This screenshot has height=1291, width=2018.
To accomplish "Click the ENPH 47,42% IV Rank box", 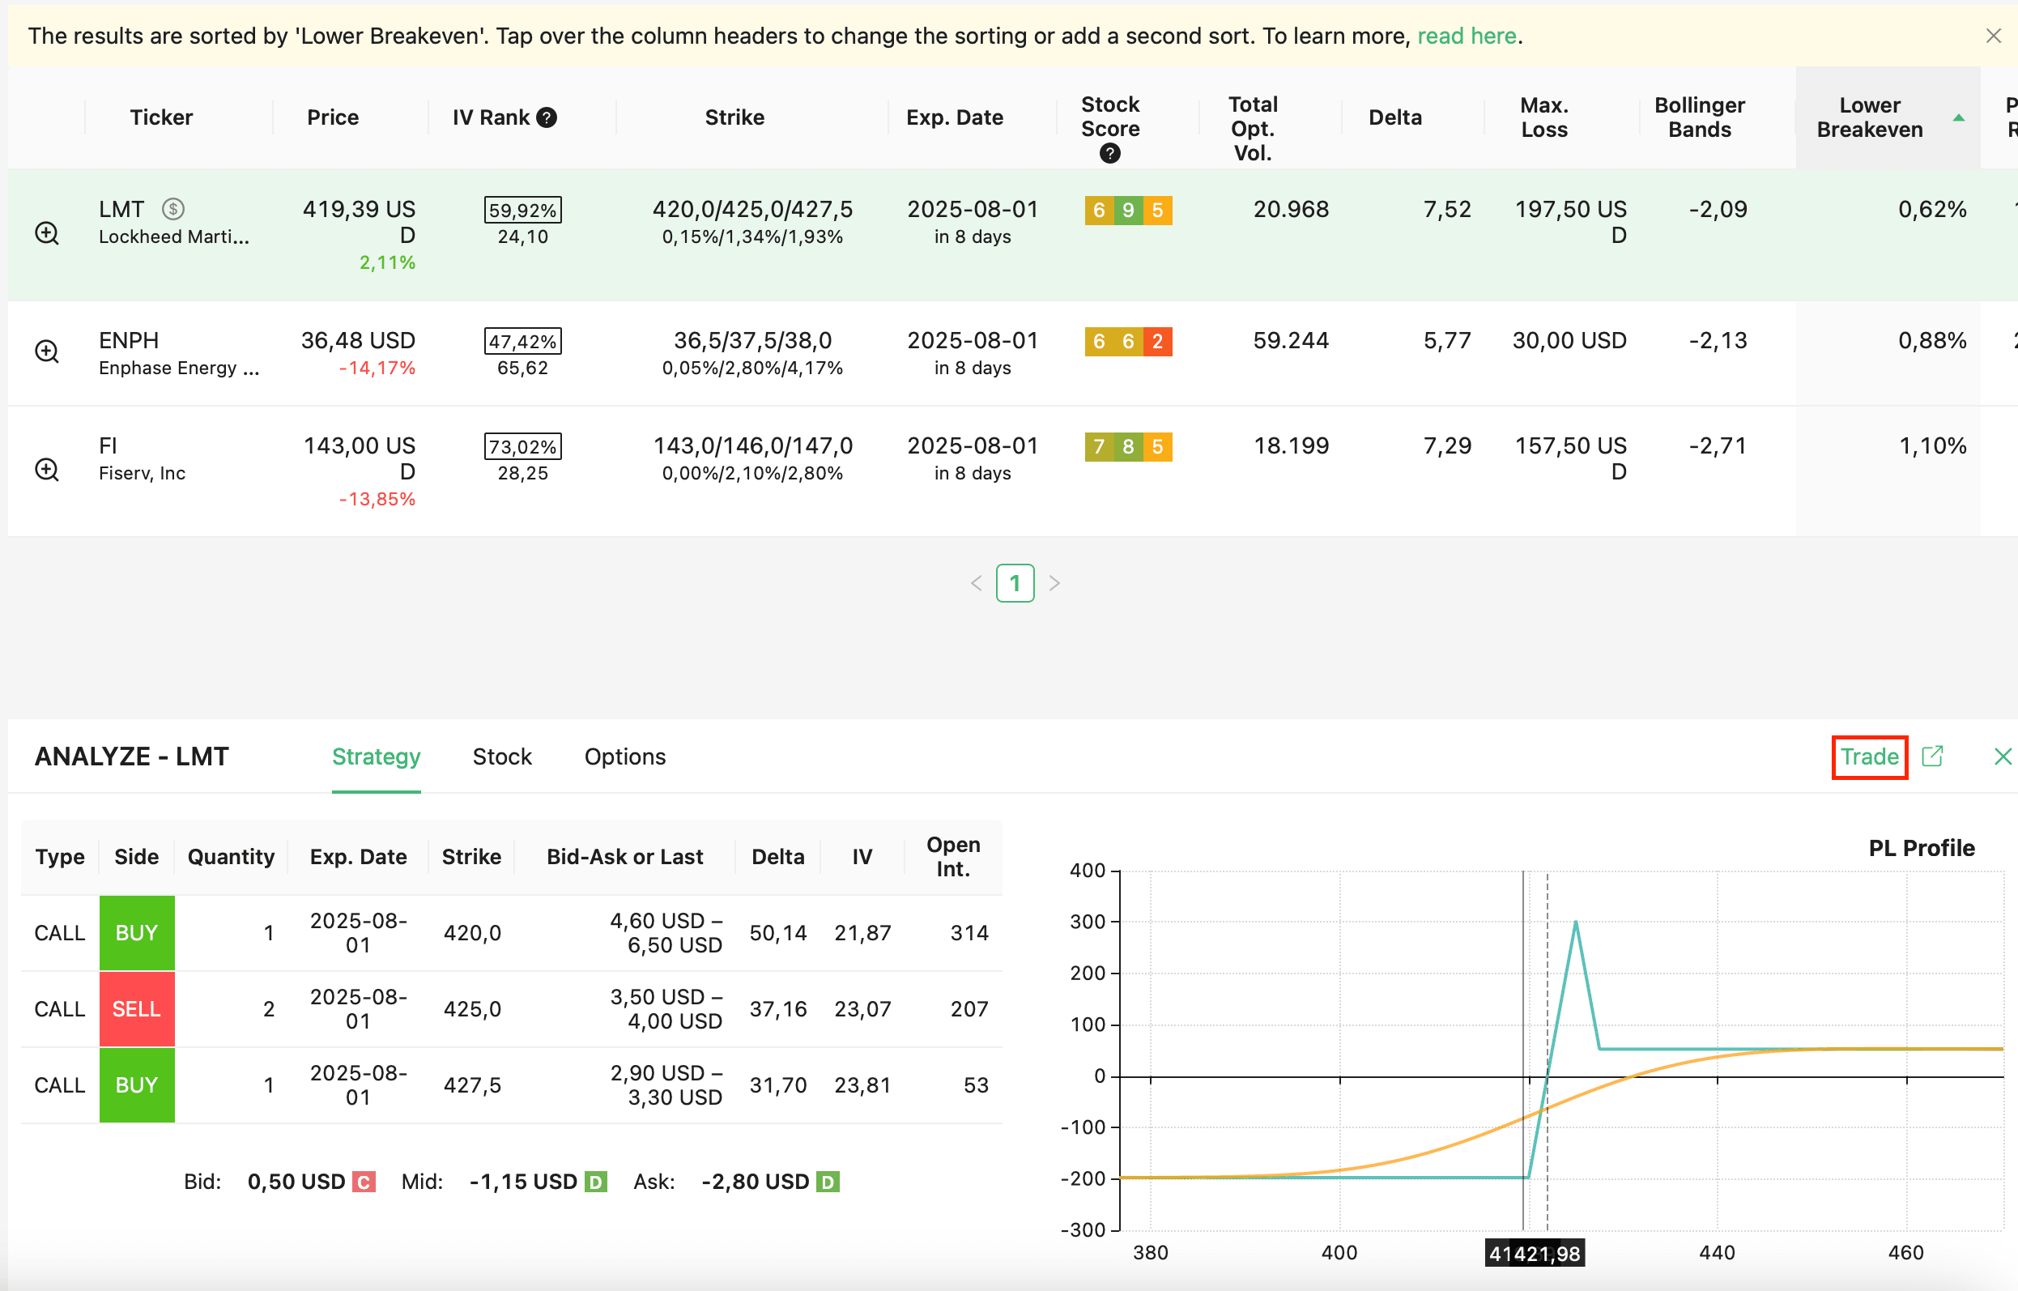I will coord(522,341).
